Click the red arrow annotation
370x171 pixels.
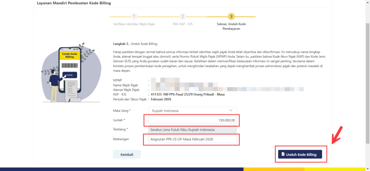[338, 135]
